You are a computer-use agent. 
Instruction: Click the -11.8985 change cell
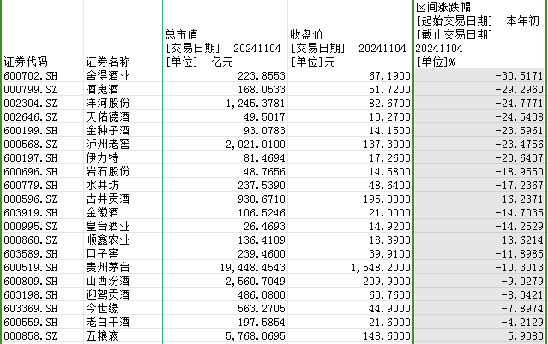pyautogui.click(x=480, y=253)
